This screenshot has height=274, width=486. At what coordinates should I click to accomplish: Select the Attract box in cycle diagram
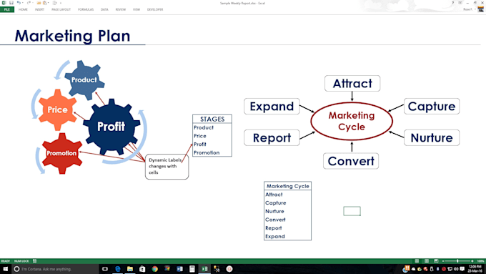352,84
